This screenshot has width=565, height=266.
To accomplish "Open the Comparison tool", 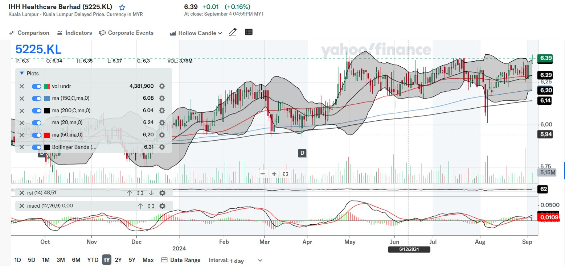I will click(29, 33).
